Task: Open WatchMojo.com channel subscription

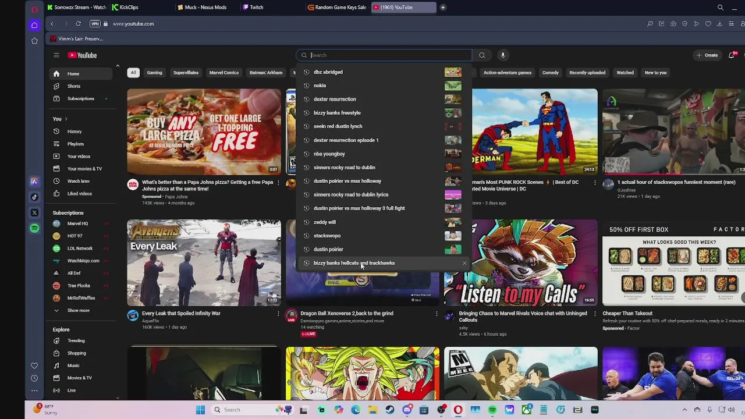Action: [x=81, y=261]
